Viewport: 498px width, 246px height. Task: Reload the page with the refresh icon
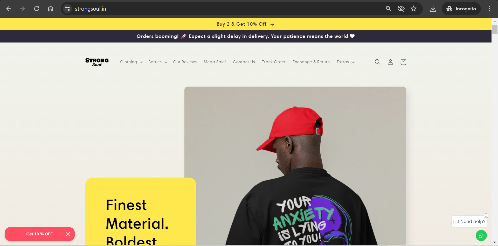pyautogui.click(x=37, y=9)
